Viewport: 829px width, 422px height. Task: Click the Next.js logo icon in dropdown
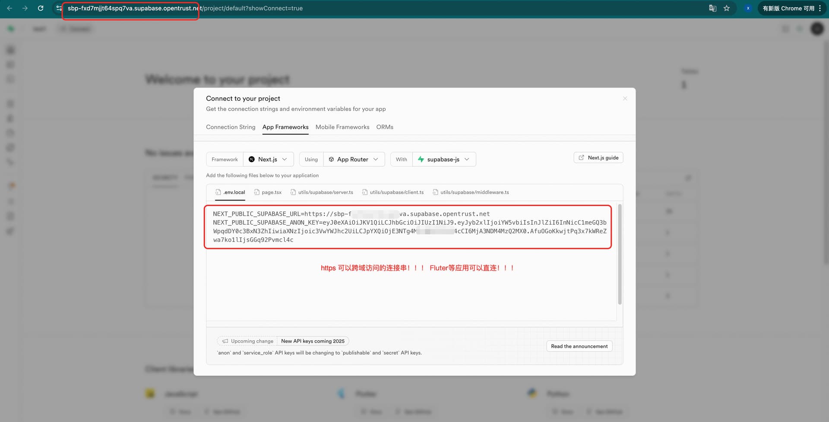point(252,159)
